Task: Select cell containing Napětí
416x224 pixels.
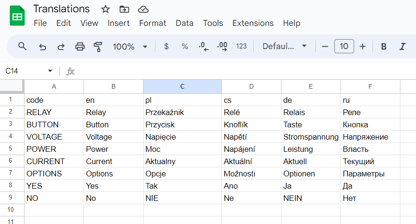Action: (x=251, y=137)
